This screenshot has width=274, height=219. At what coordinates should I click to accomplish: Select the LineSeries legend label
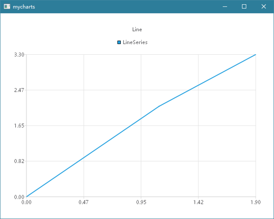(x=135, y=42)
